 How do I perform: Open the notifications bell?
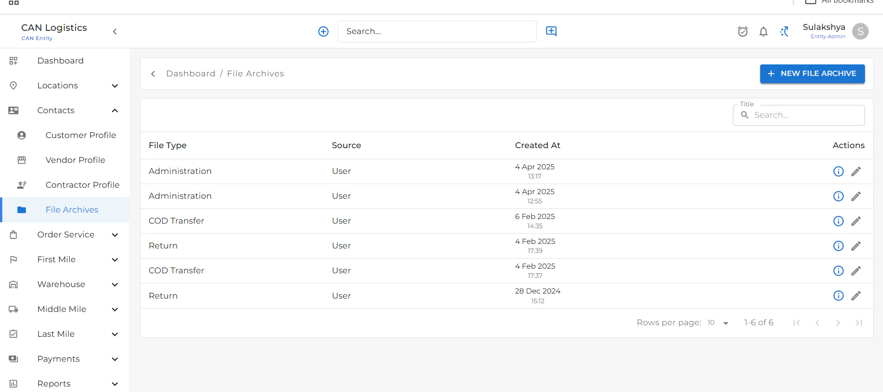click(763, 31)
